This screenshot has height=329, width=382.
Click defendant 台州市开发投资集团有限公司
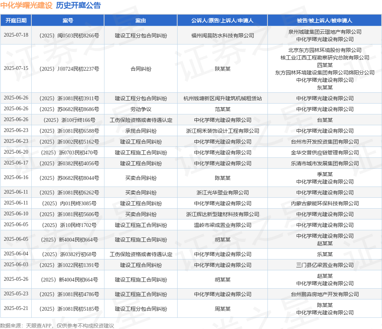coord(325,142)
